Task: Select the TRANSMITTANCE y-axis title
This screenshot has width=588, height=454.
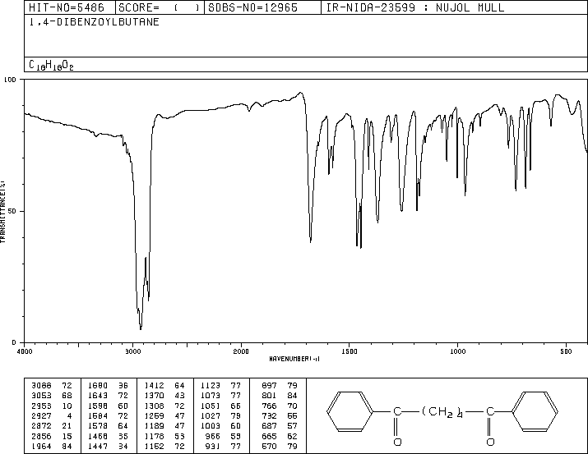Action: click(3, 212)
